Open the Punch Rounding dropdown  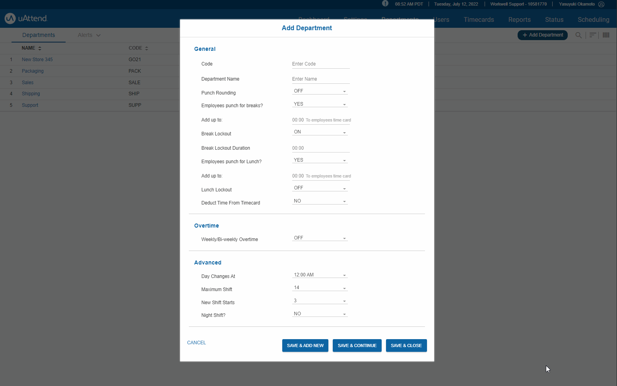tap(320, 91)
